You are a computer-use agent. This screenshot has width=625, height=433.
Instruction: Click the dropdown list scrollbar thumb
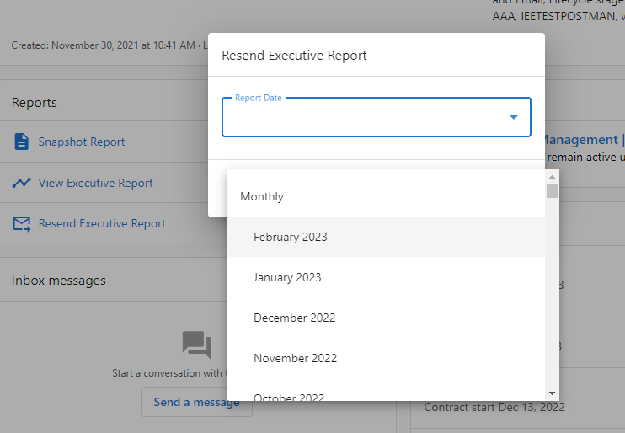coord(552,190)
